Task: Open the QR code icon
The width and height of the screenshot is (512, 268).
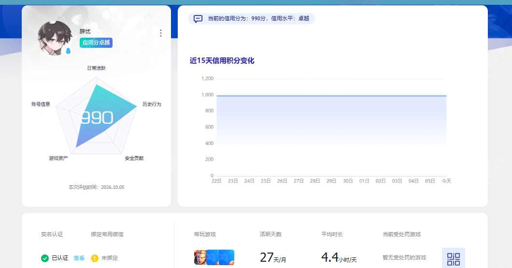Action: coord(454,259)
